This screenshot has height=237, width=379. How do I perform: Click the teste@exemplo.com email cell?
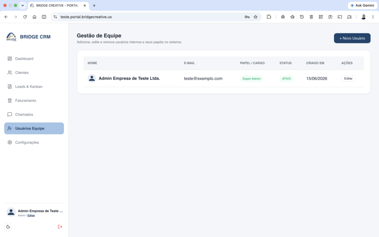pyautogui.click(x=203, y=79)
